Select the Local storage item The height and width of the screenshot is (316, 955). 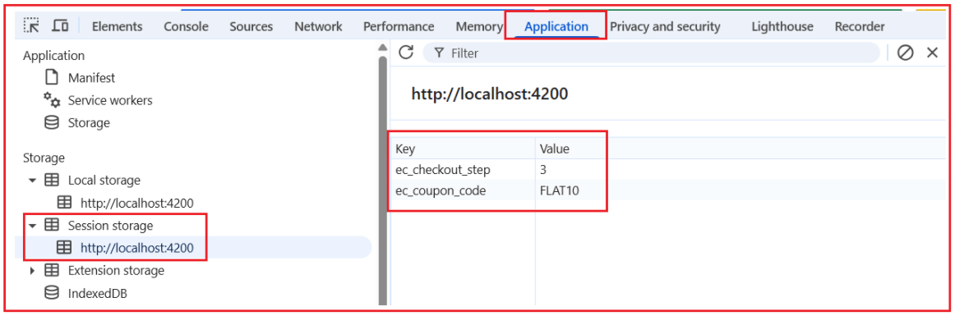point(104,181)
